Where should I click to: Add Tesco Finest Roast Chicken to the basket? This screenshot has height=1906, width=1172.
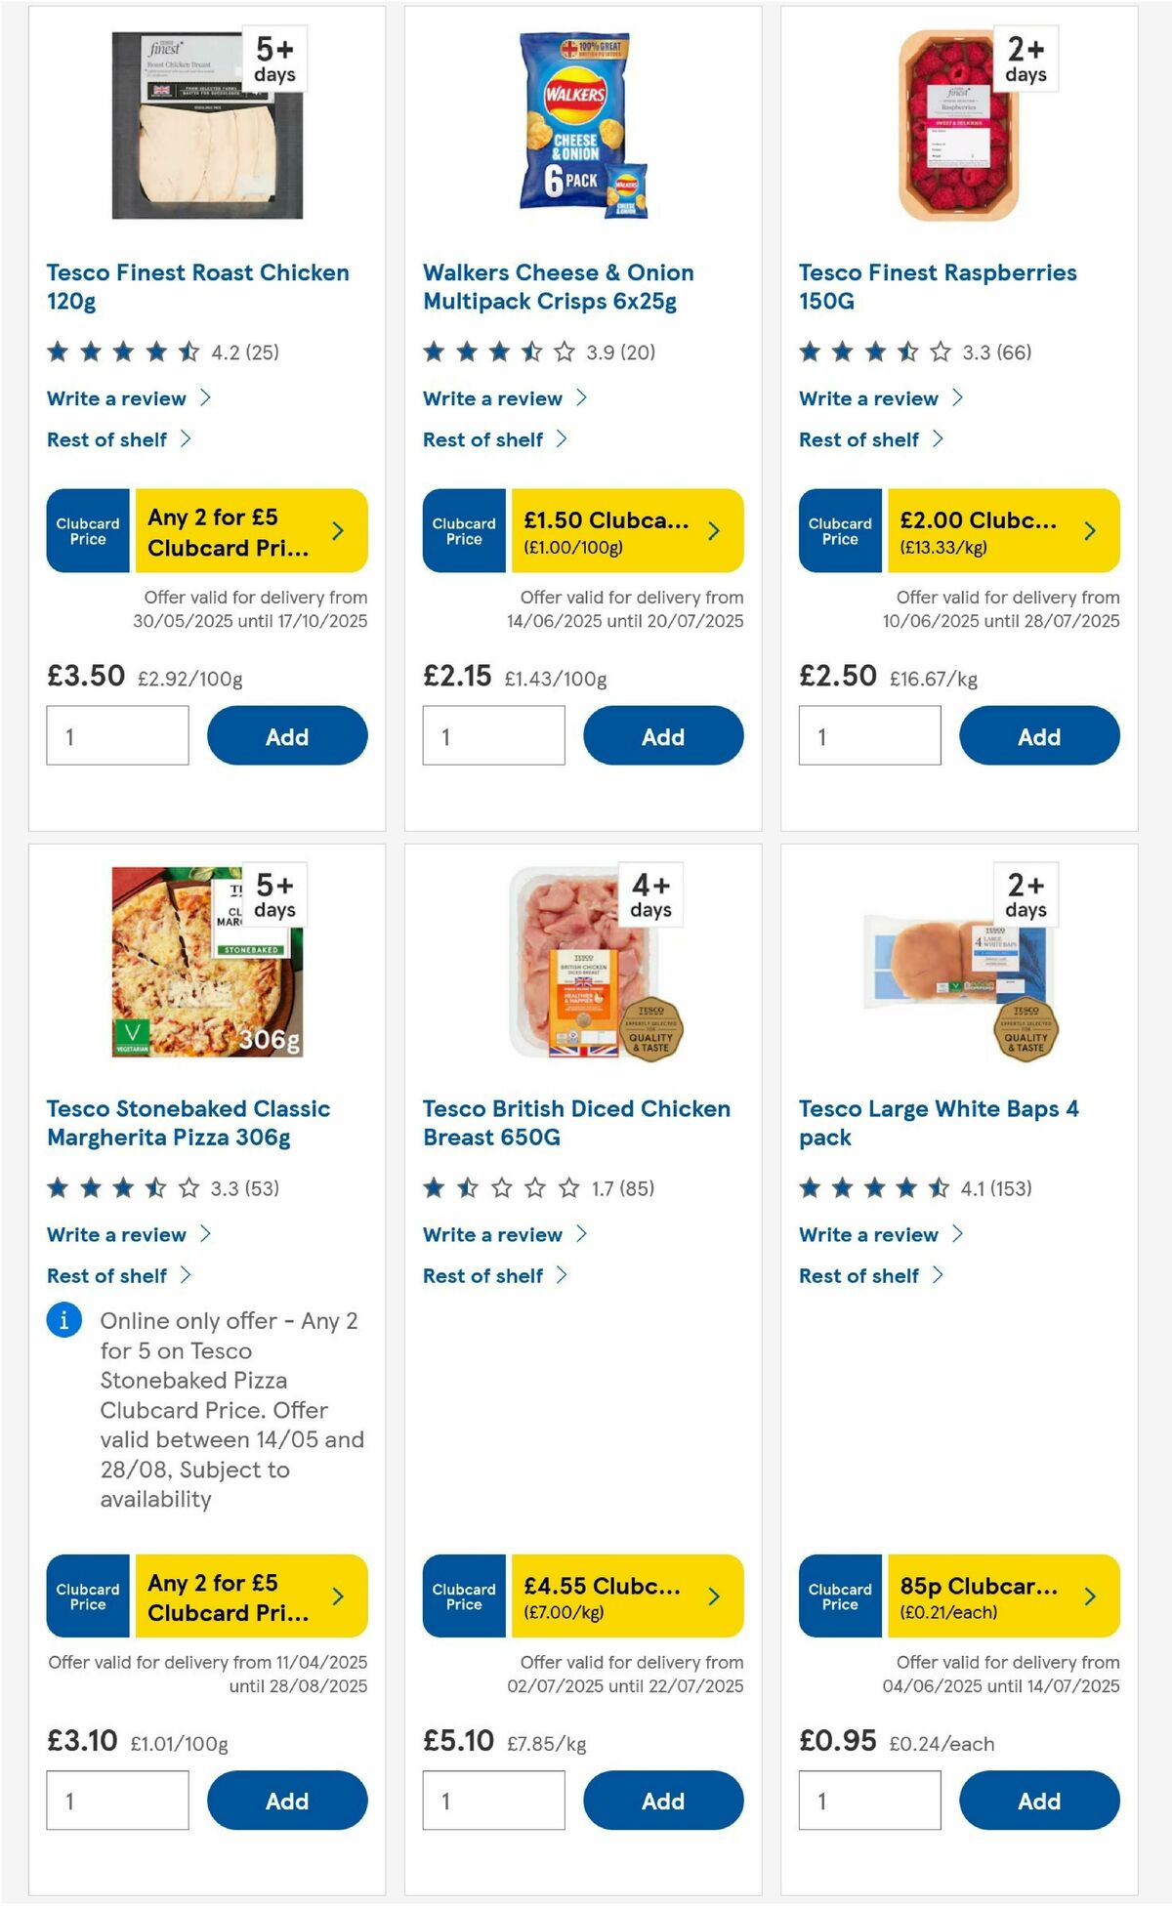point(286,735)
